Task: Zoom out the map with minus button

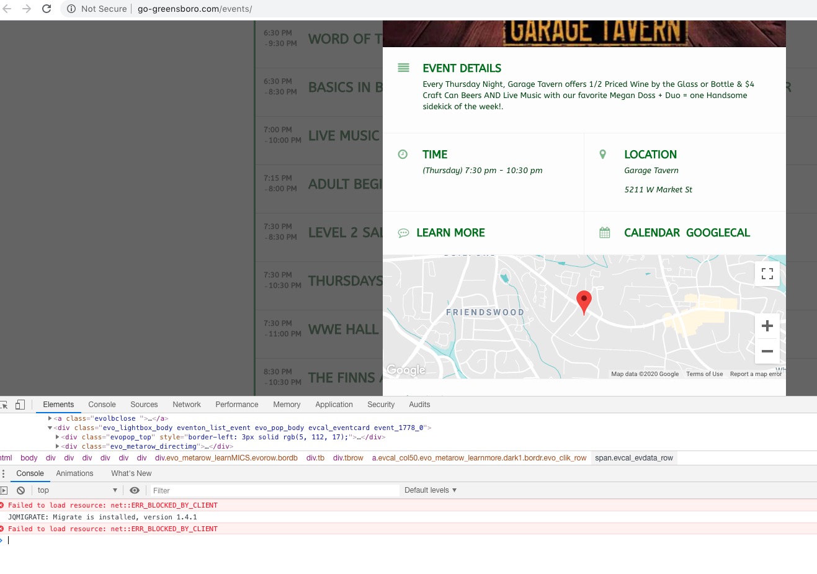Action: point(767,351)
